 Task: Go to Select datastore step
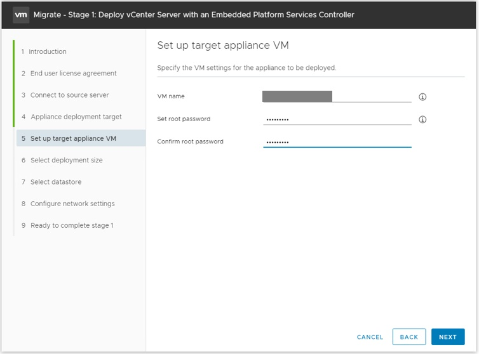[51, 182]
